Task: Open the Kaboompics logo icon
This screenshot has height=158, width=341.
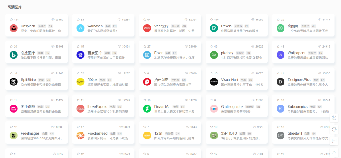Action: pyautogui.click(x=280, y=109)
